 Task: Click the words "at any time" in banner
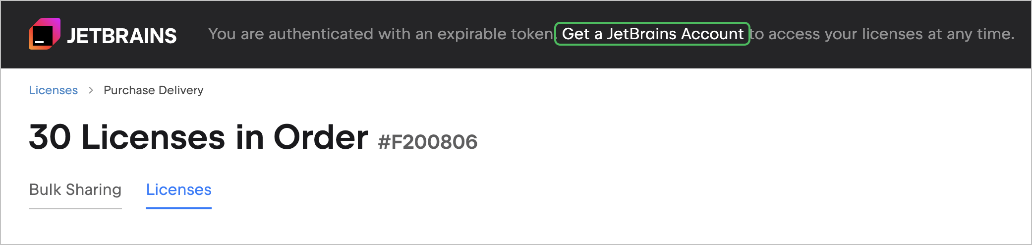click(x=971, y=34)
